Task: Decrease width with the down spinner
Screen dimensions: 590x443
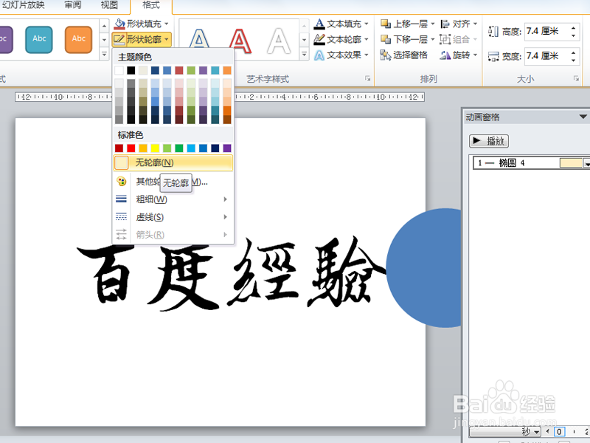Action: pyautogui.click(x=574, y=60)
